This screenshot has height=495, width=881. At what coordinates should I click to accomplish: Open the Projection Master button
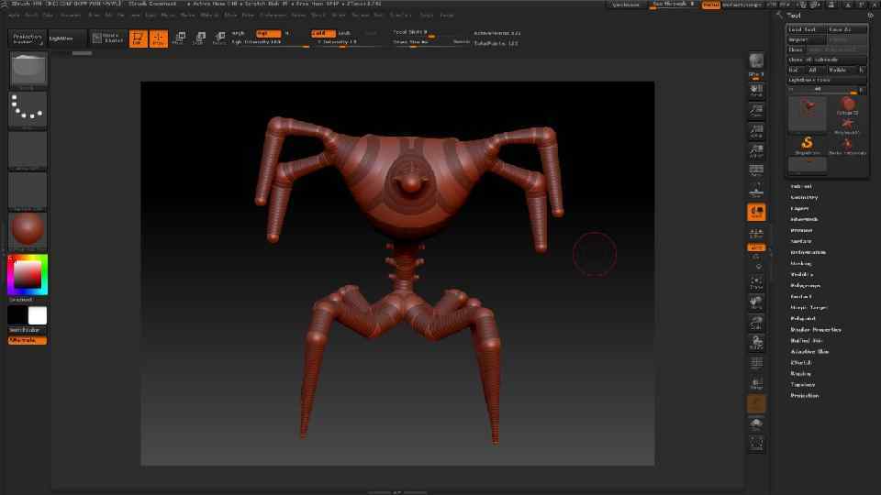(x=28, y=38)
